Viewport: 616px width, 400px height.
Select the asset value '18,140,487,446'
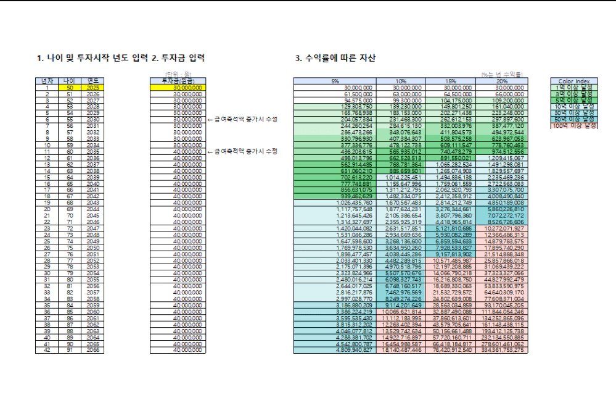401,350
